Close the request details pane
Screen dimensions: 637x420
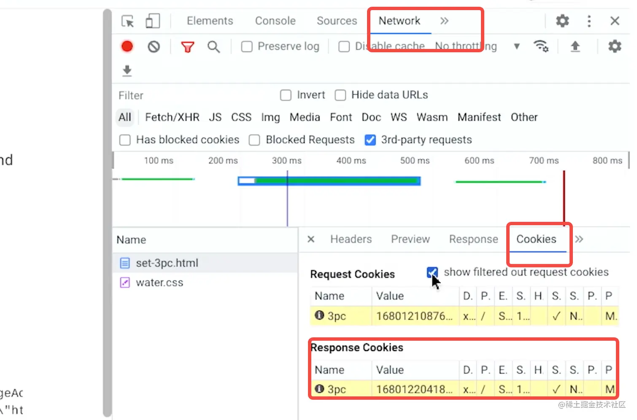[x=311, y=240]
